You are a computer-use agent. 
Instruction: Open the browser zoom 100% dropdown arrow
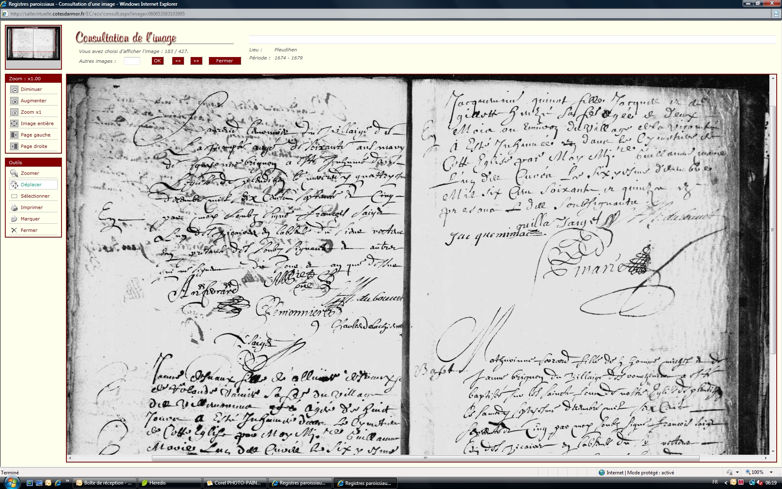click(x=771, y=472)
